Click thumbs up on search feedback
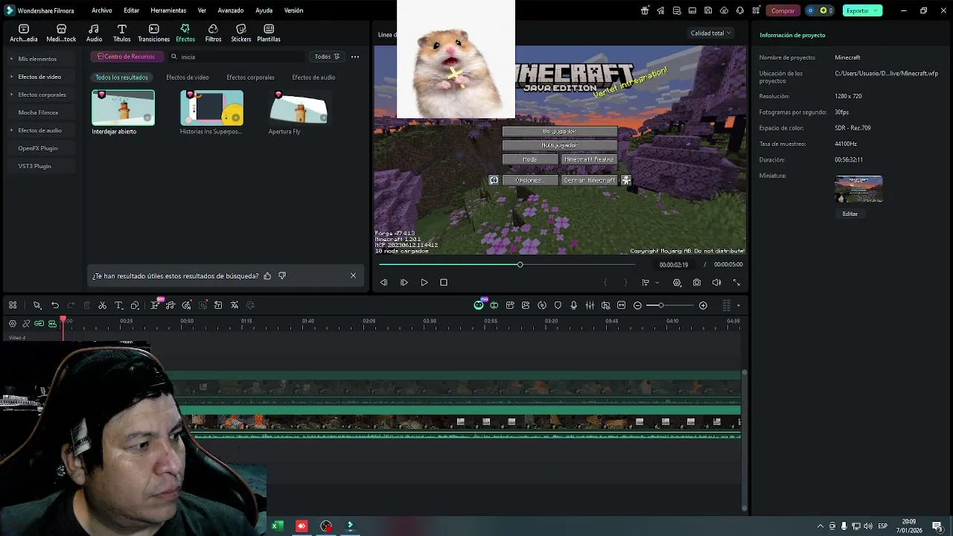 [267, 275]
